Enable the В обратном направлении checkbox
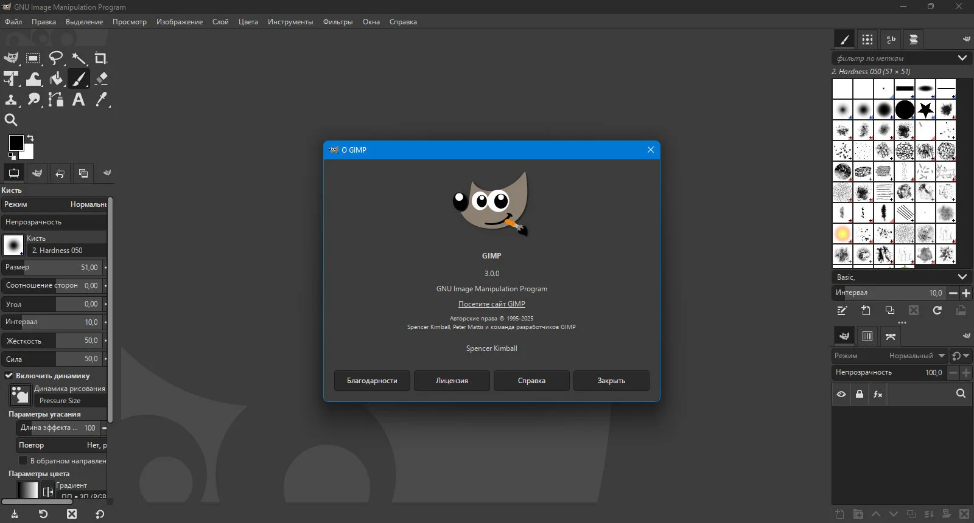The width and height of the screenshot is (974, 523). (23, 460)
